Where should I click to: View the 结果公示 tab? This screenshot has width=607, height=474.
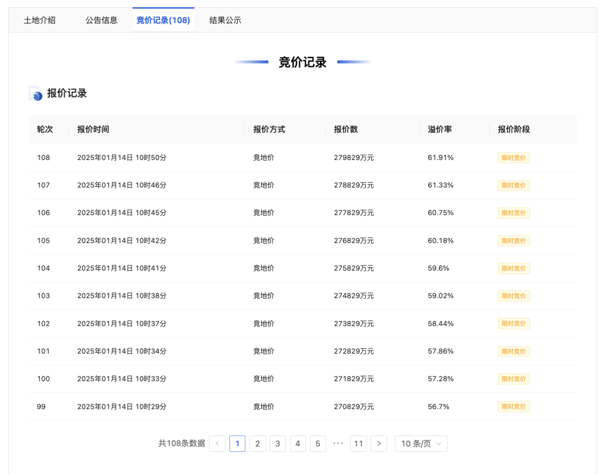225,19
